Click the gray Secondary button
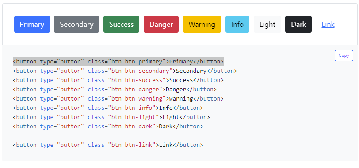This screenshot has height=168, width=359. (76, 24)
